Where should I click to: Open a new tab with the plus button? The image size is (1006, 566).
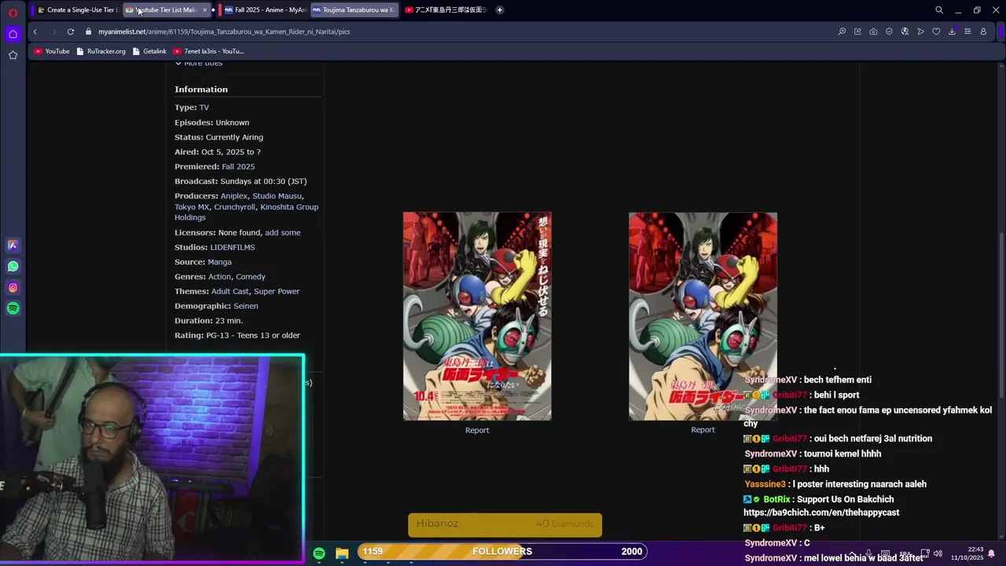(x=500, y=10)
